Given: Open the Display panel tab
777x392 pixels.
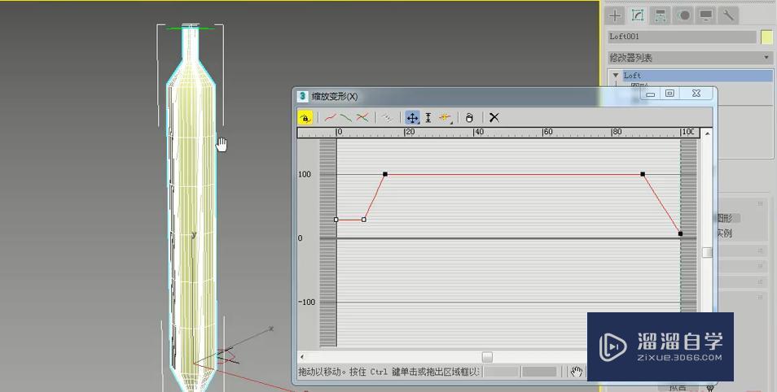Looking at the screenshot, I should 706,15.
